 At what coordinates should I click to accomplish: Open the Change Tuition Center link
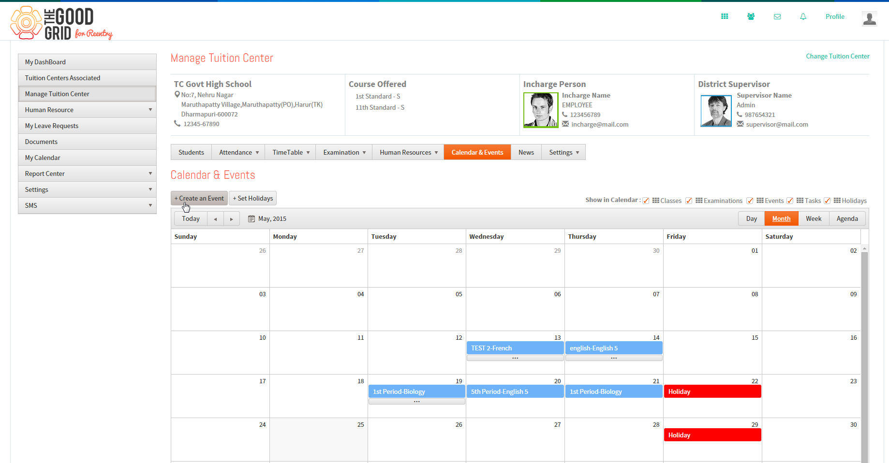[x=838, y=56]
